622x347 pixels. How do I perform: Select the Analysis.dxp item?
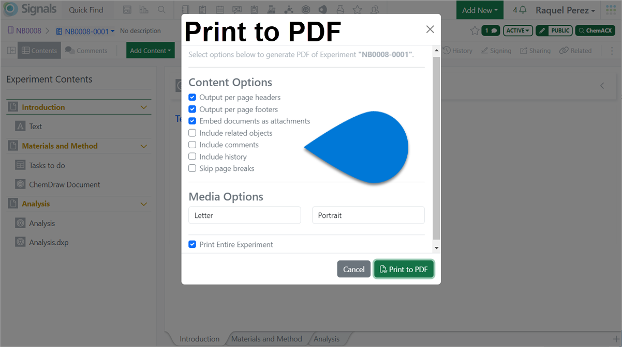point(49,242)
